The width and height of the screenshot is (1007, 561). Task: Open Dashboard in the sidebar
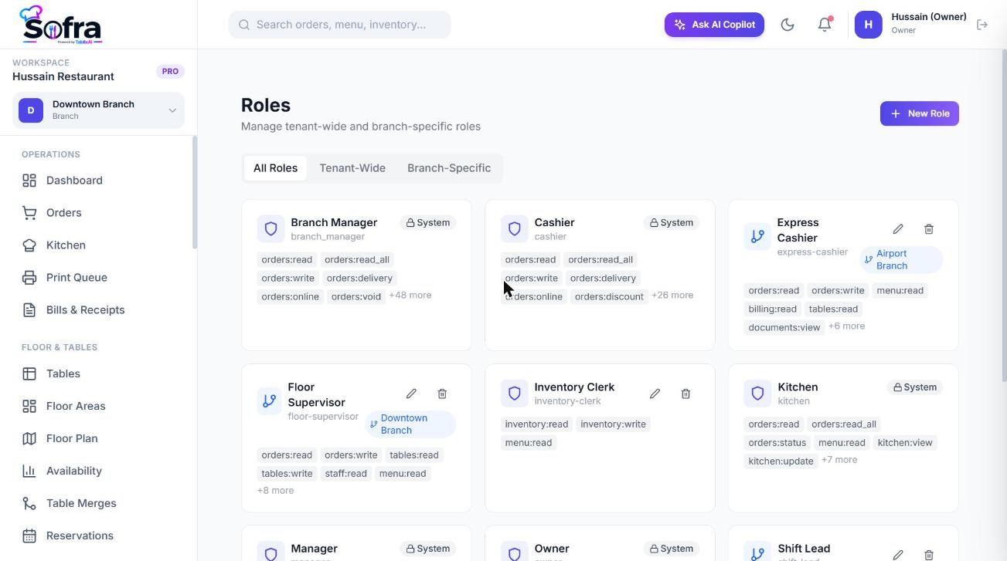pyautogui.click(x=98, y=181)
